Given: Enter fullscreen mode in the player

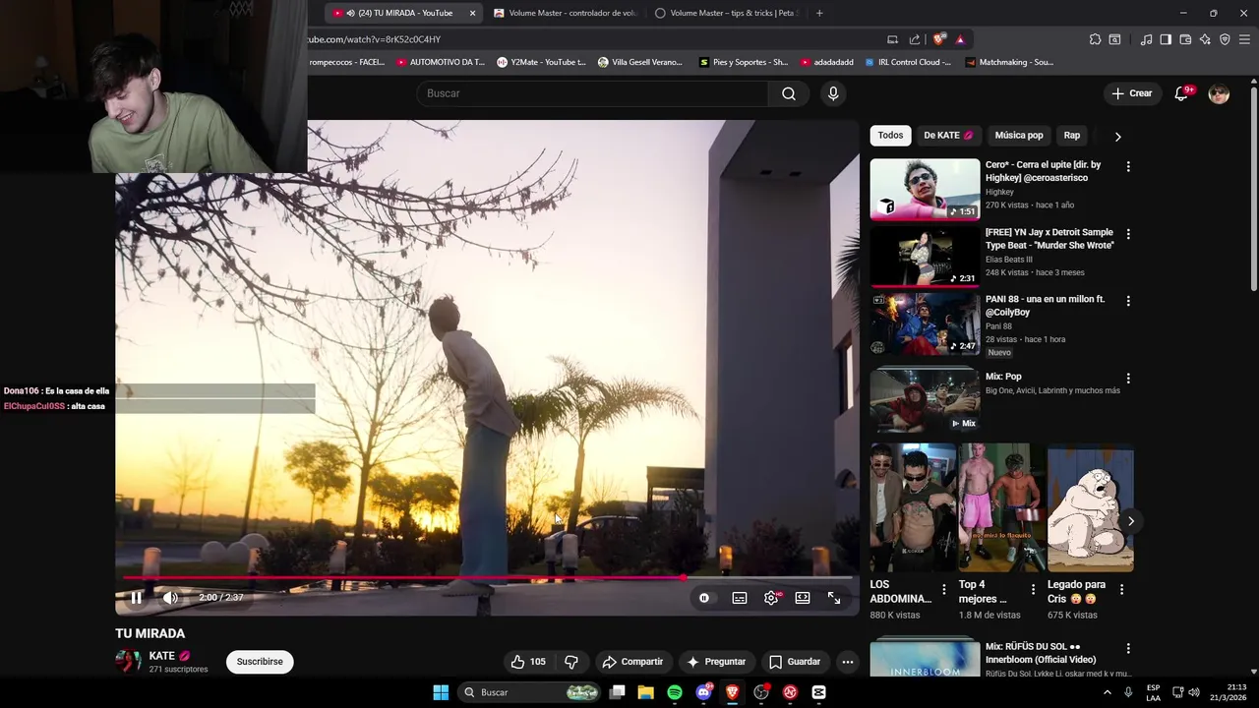Looking at the screenshot, I should [x=834, y=598].
